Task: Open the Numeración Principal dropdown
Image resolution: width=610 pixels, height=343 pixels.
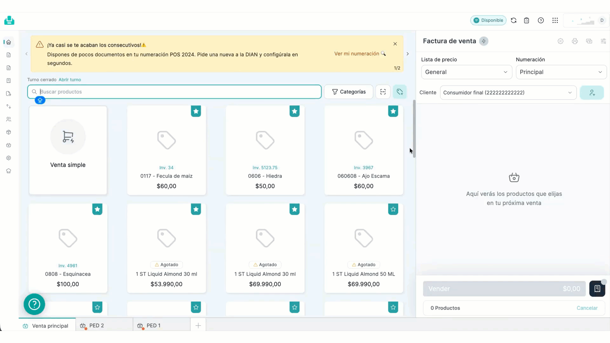Action: 561,72
